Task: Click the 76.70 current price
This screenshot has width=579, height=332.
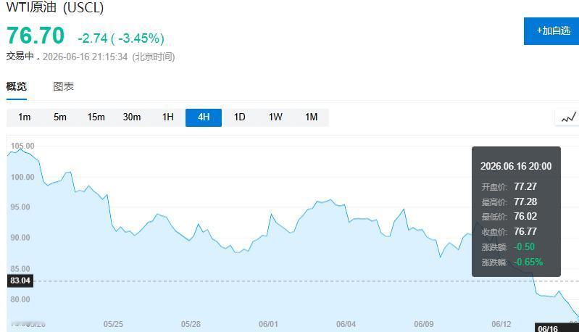Action: pyautogui.click(x=36, y=36)
